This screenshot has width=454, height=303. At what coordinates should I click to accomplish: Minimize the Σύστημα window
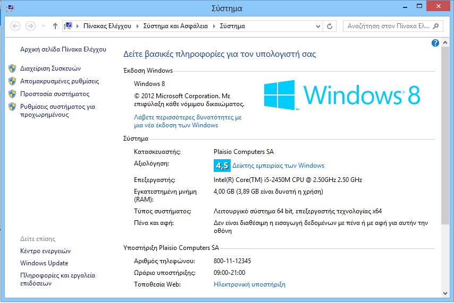click(x=405, y=7)
